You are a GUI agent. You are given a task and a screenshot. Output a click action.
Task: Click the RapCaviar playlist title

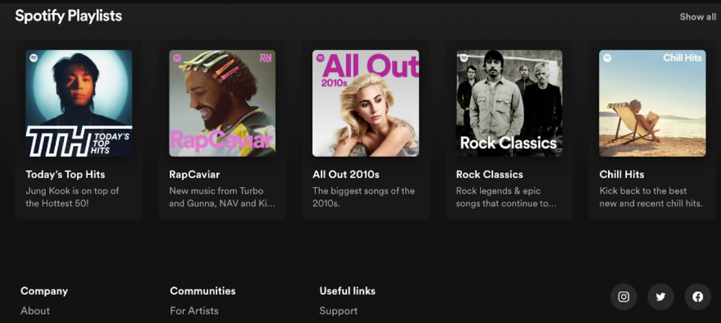coord(195,174)
